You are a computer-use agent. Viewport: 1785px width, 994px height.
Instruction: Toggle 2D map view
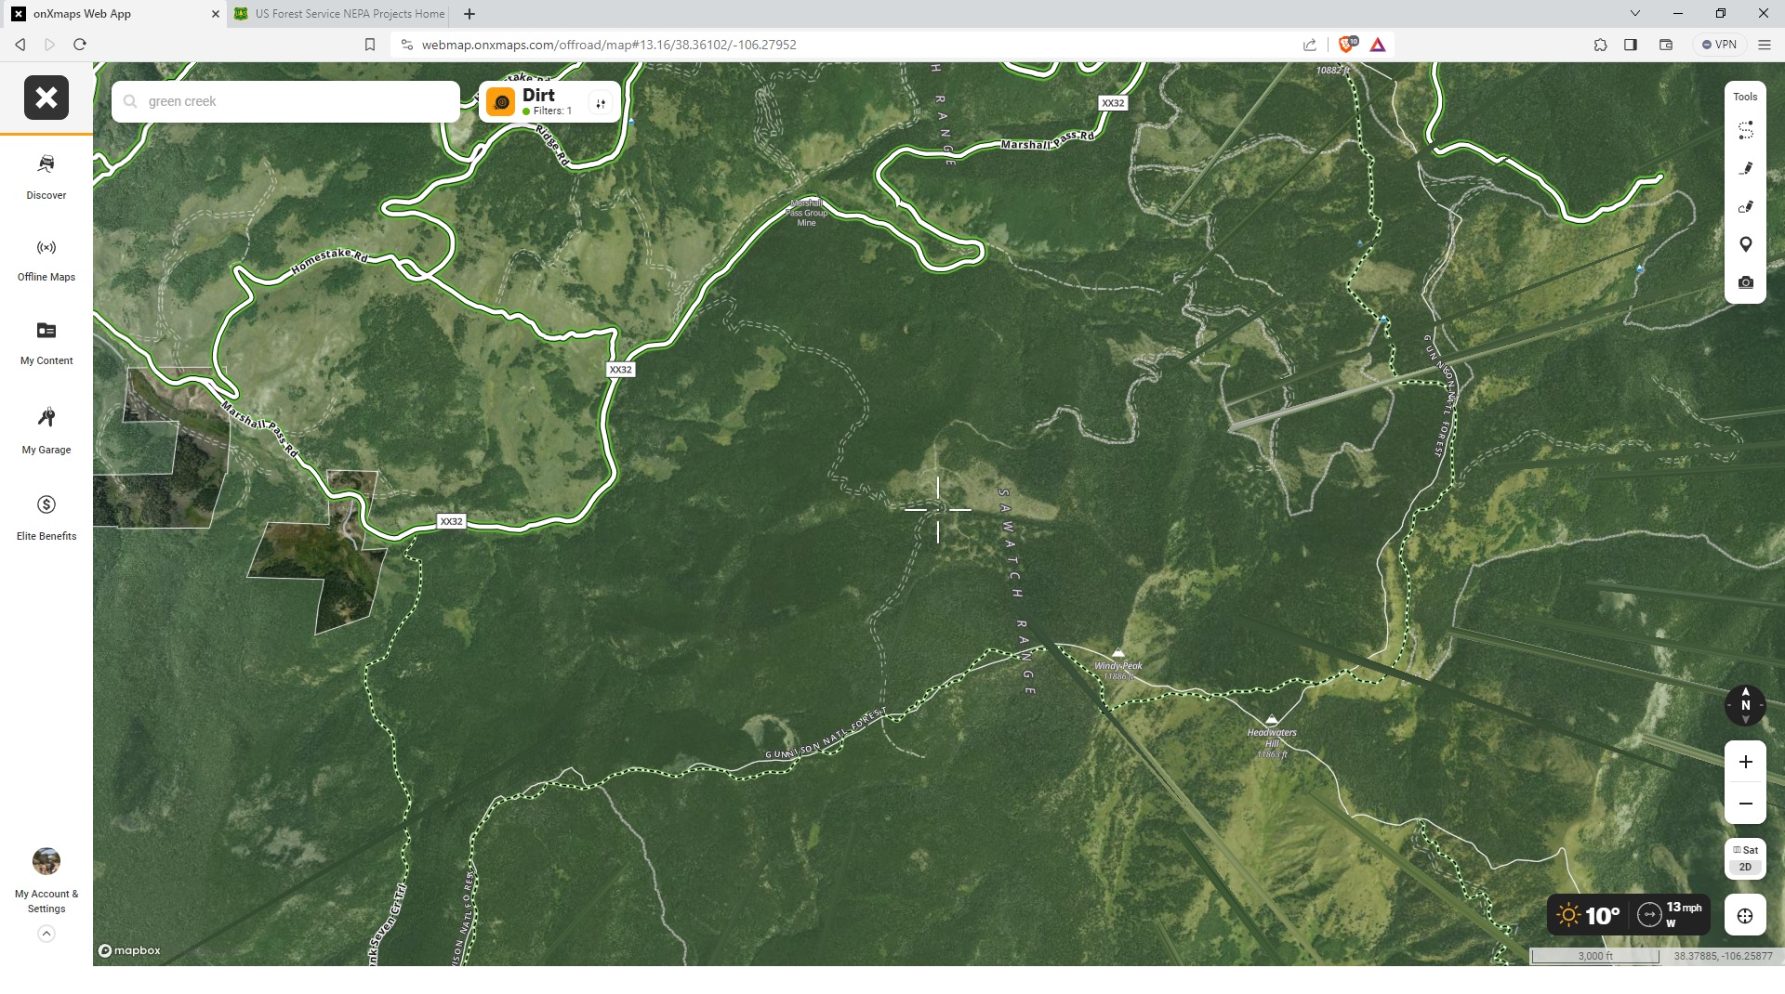[x=1746, y=867]
